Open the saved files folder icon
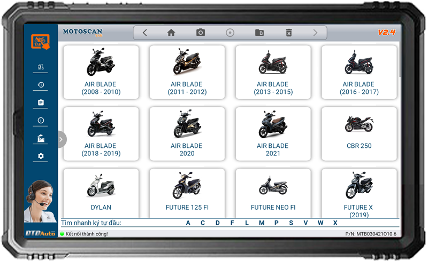This screenshot has width=428, height=261. 259,33
